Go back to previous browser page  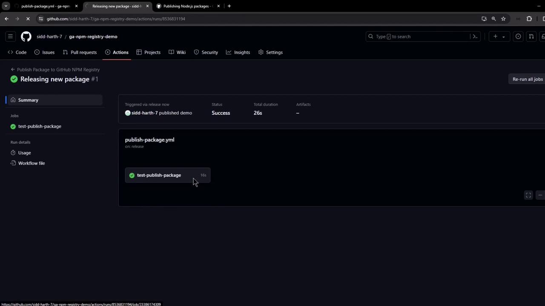pyautogui.click(x=6, y=19)
